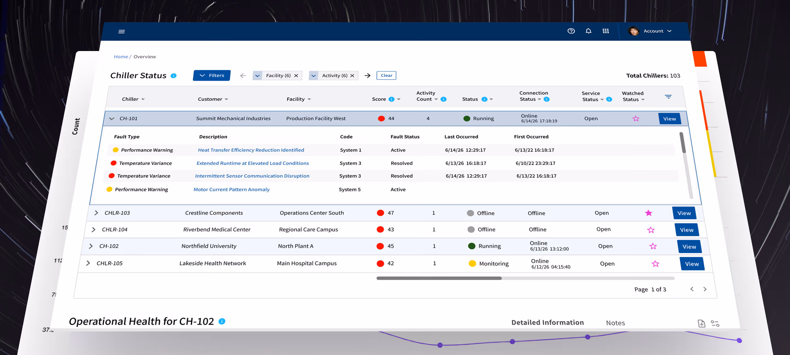Click the rightmost purple chart data point
790x355 pixels.
click(739, 340)
